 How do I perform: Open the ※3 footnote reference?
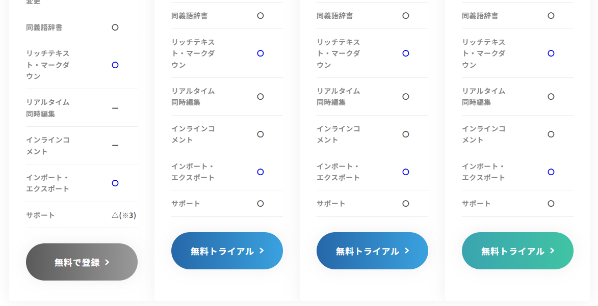[128, 215]
